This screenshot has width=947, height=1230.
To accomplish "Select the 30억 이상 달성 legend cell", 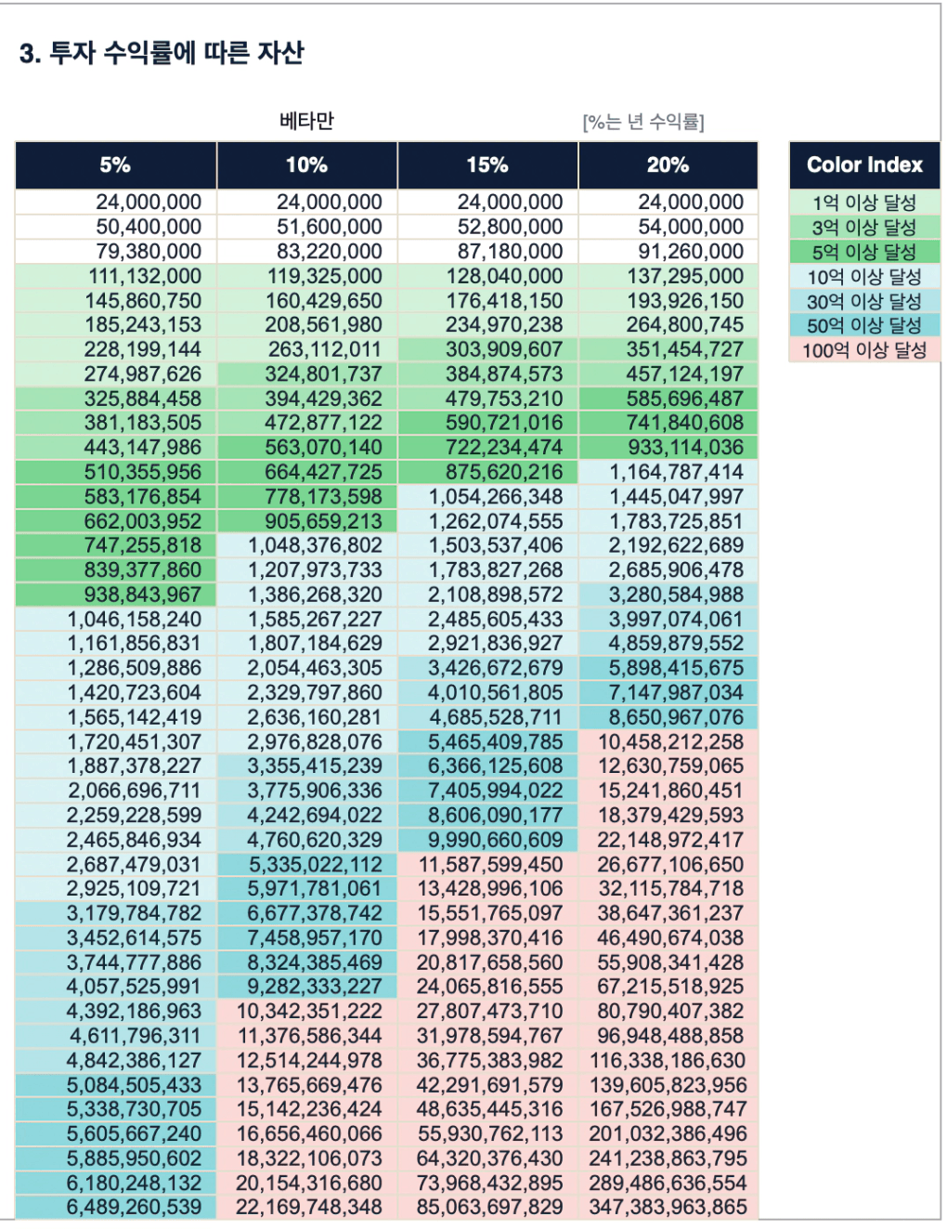I will (x=864, y=301).
